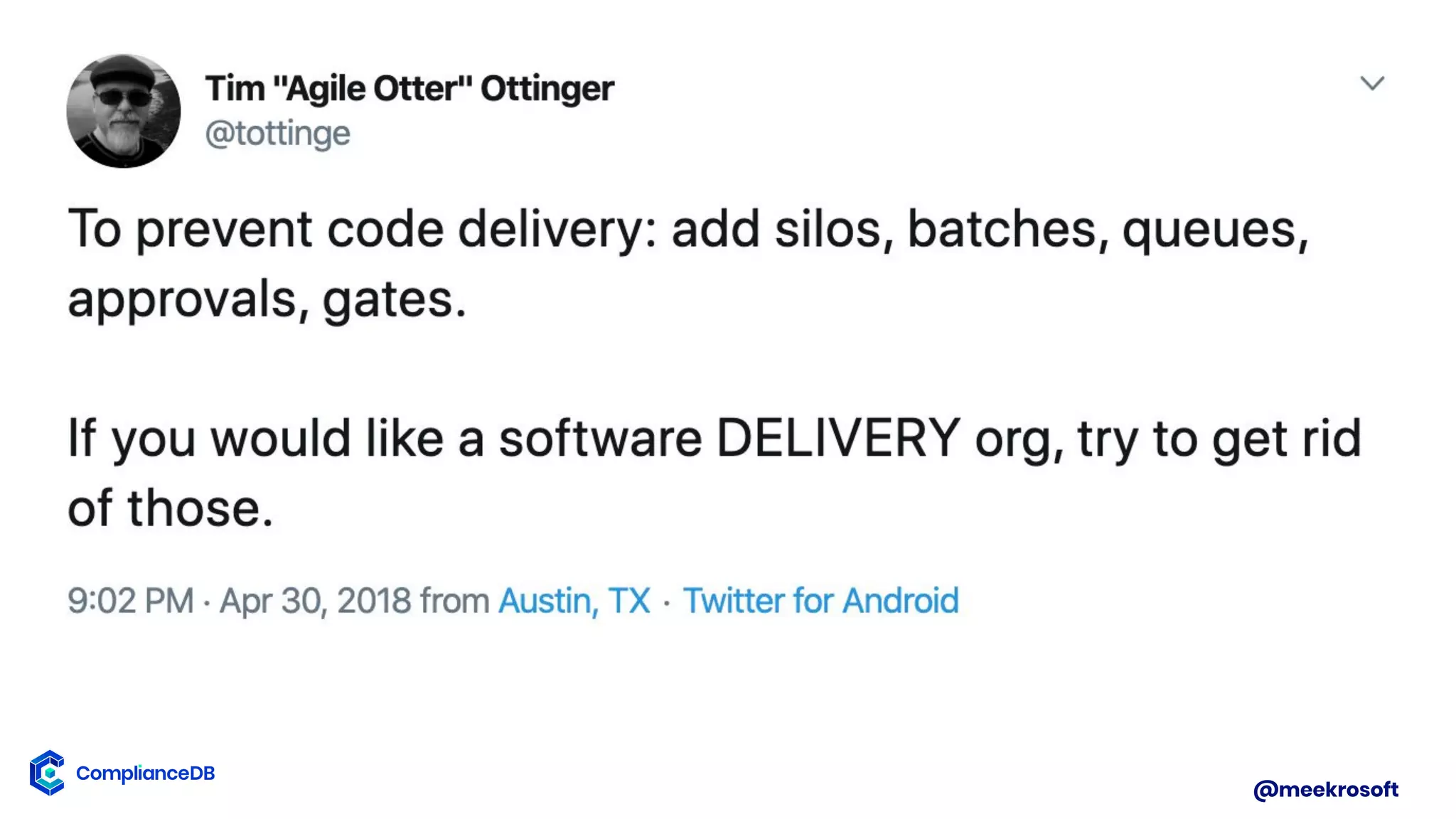Follow the Austin, TX location link
This screenshot has width=1456, height=819.
click(x=574, y=601)
